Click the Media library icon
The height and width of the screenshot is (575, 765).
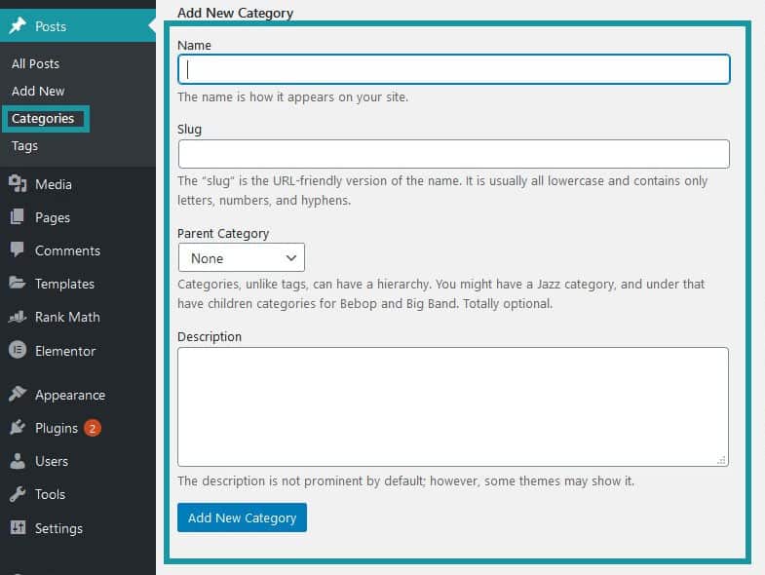17,184
